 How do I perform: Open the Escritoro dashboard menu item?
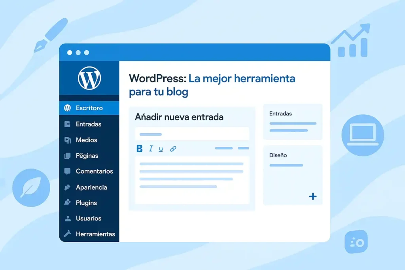[x=89, y=108]
